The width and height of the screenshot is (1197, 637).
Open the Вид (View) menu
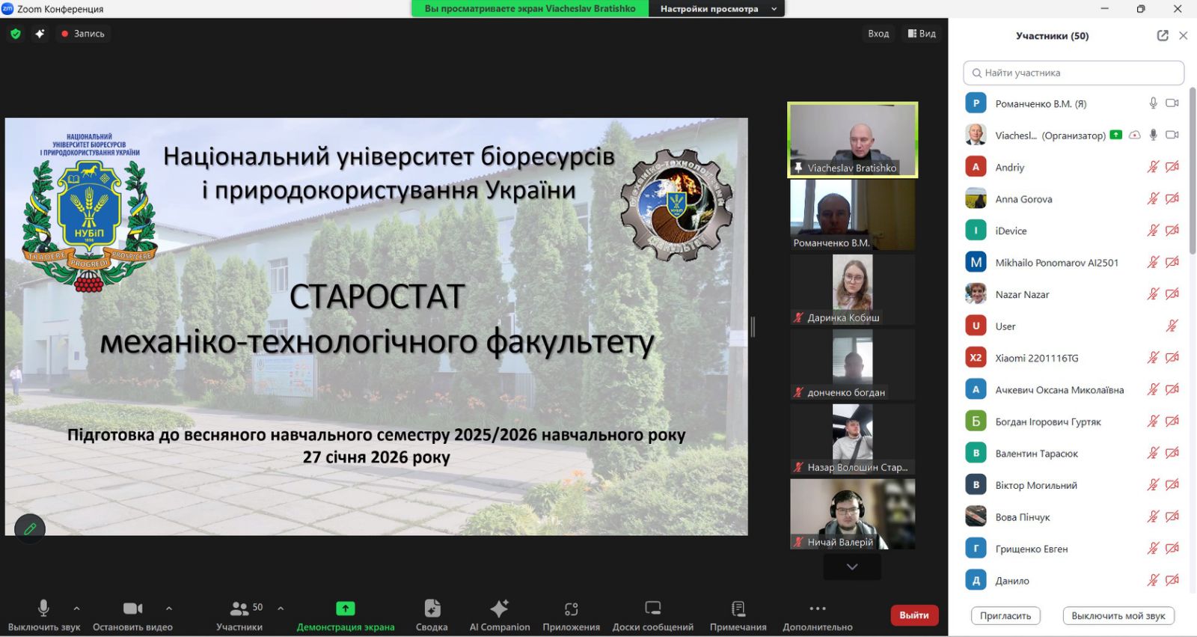(x=922, y=34)
